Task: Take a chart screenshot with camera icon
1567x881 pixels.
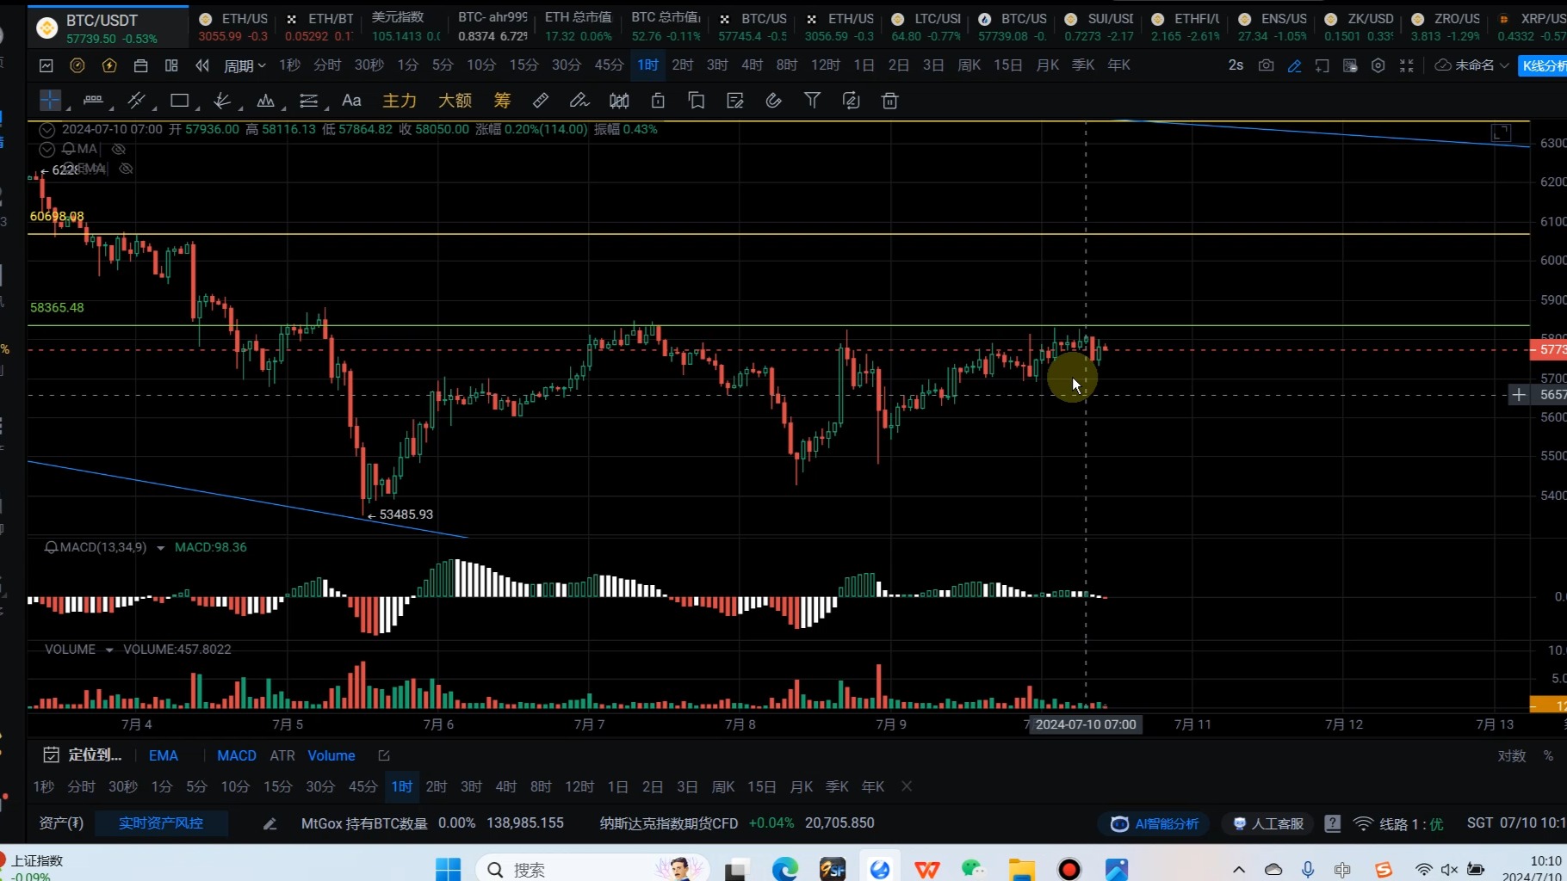Action: click(1266, 65)
